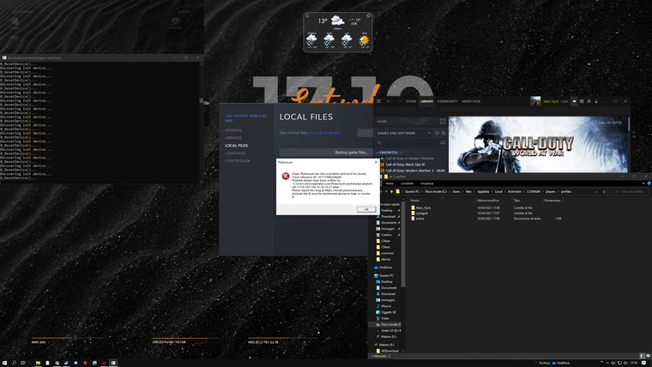Image resolution: width=652 pixels, height=367 pixels.
Task: Click the Marv Vyck avatar in Steam
Action: pyautogui.click(x=535, y=101)
